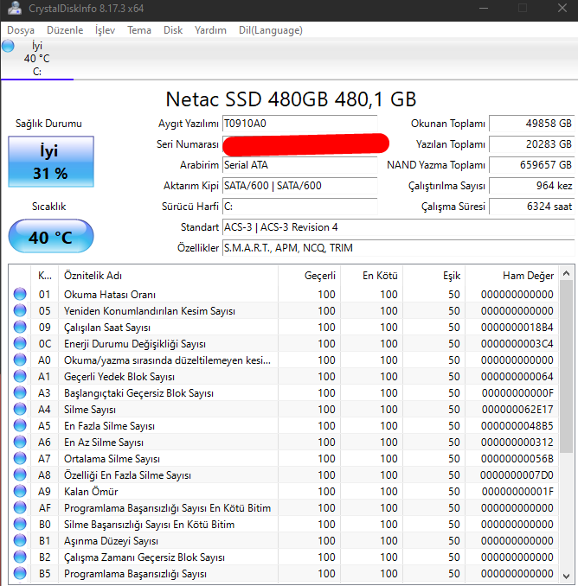Click the status orb for Aşınma Düzeyi Sayısı

point(20,541)
